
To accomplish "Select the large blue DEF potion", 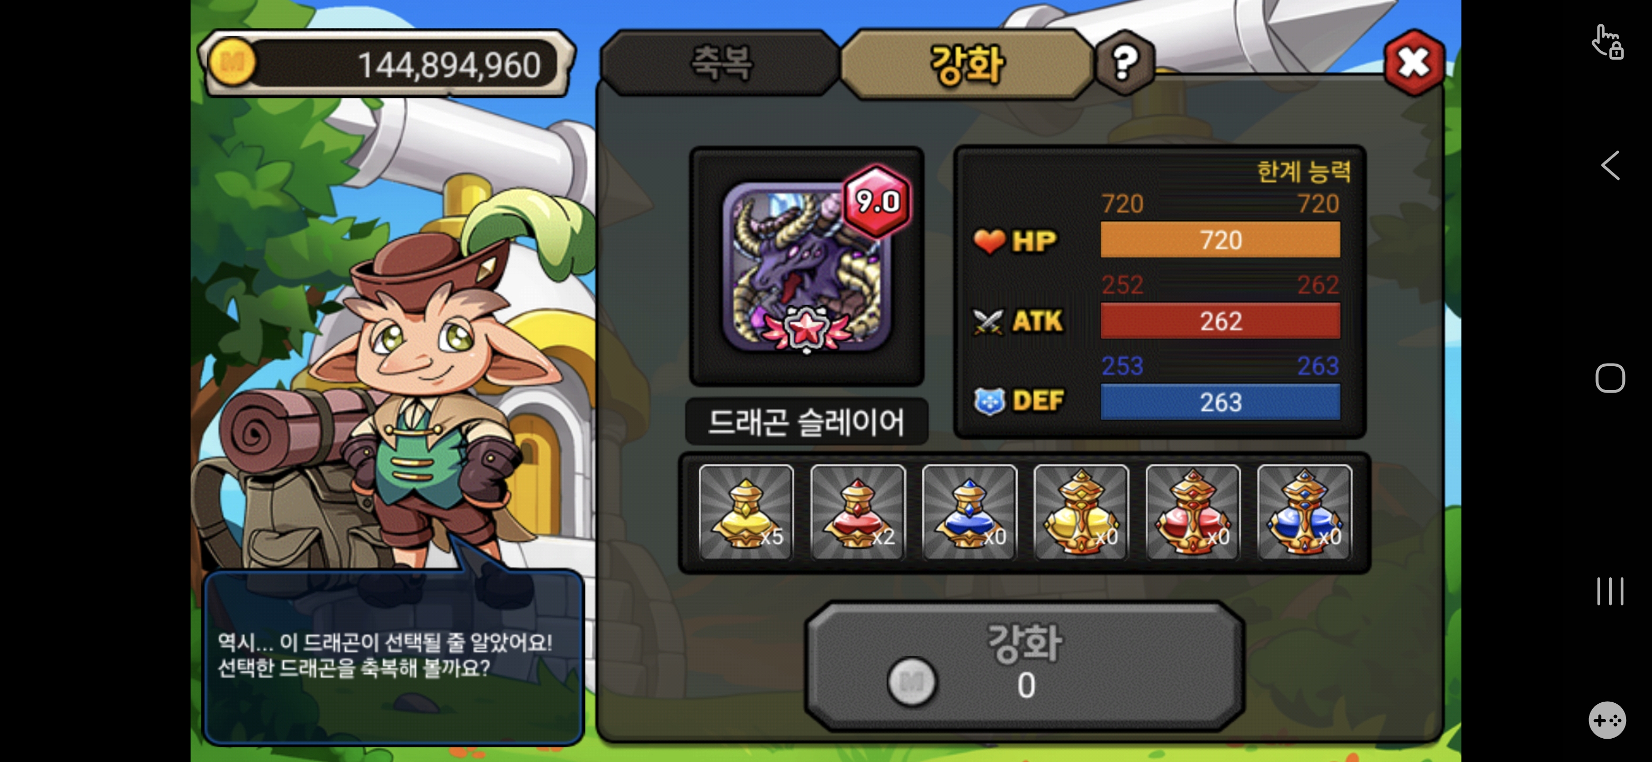I will tap(1304, 512).
